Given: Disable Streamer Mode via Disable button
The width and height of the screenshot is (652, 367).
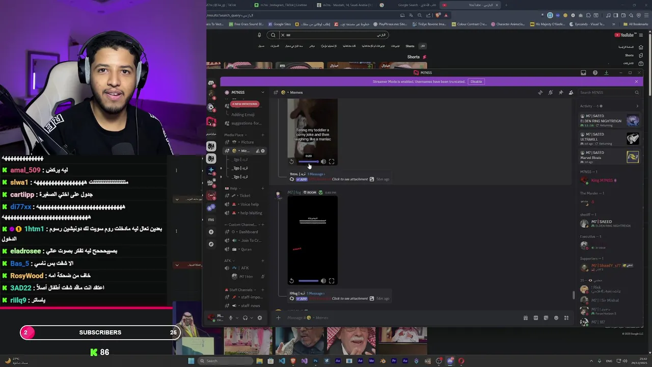Looking at the screenshot, I should pyautogui.click(x=476, y=82).
